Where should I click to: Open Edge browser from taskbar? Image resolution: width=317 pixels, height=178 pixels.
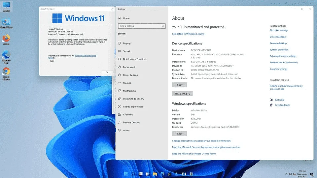(162, 174)
